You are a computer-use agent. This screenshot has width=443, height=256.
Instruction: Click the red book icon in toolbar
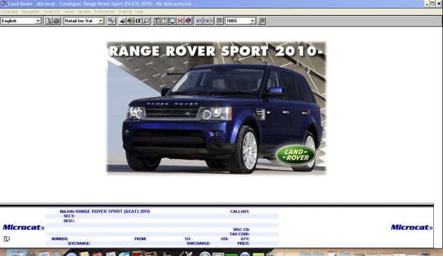click(188, 21)
